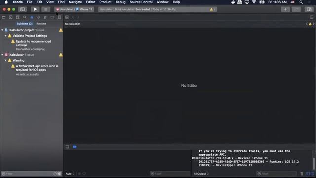Screen dimensions: 316x178
Task: Open the Docker menu bar icon
Action: [x=233, y=2]
